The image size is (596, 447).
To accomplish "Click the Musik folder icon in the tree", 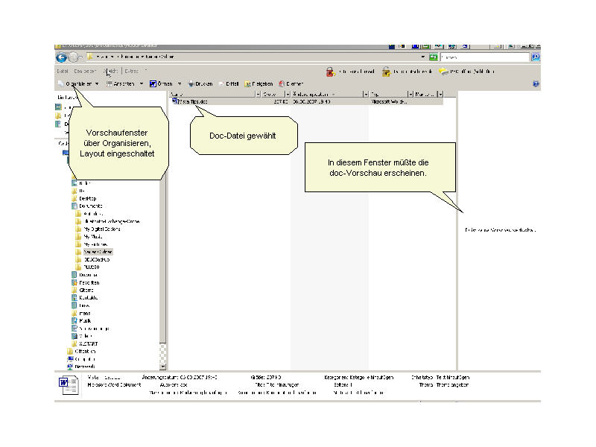I will 74,321.
